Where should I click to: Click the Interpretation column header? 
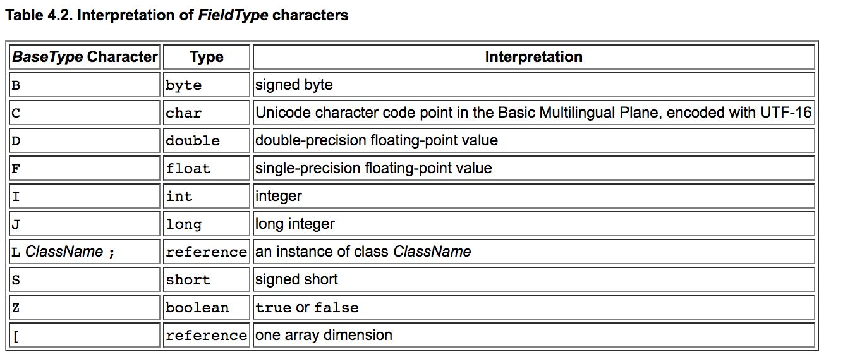click(x=534, y=57)
